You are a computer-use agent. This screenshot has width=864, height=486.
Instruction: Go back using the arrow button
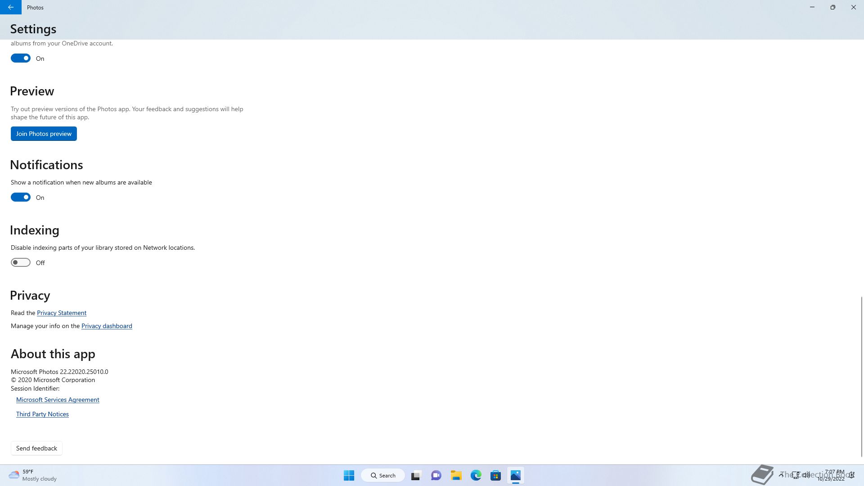[11, 7]
